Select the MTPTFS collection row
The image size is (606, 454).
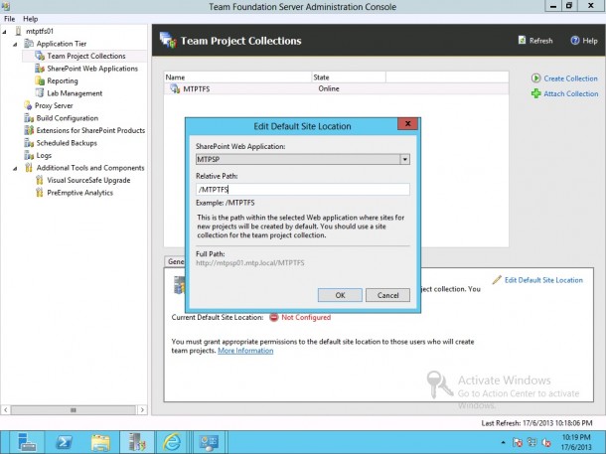[336, 88]
